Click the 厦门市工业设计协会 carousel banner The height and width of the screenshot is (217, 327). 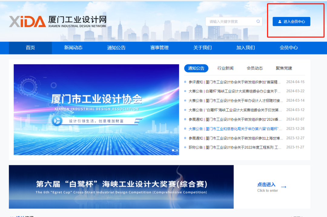coord(96,110)
